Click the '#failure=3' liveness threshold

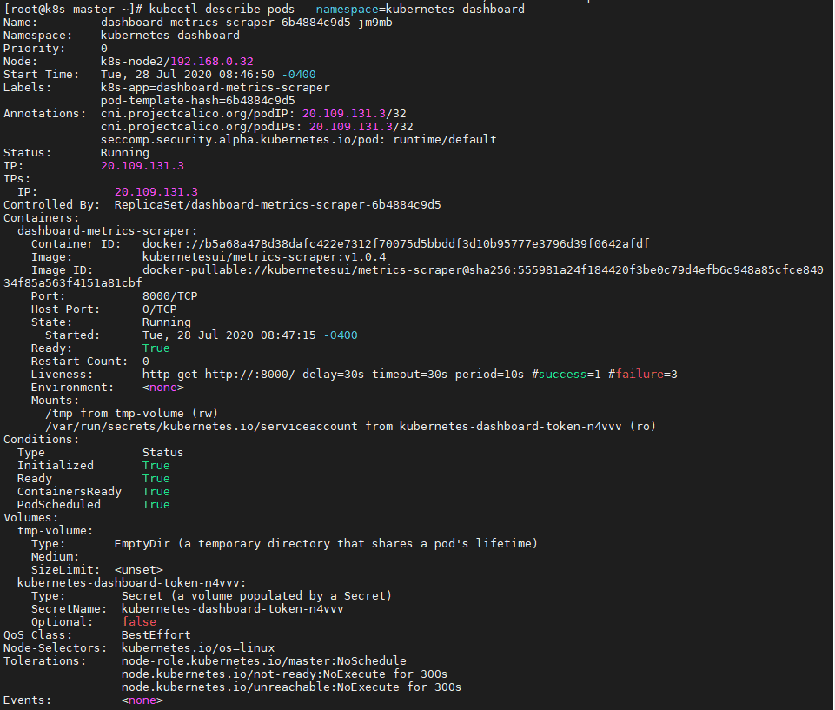coord(643,375)
